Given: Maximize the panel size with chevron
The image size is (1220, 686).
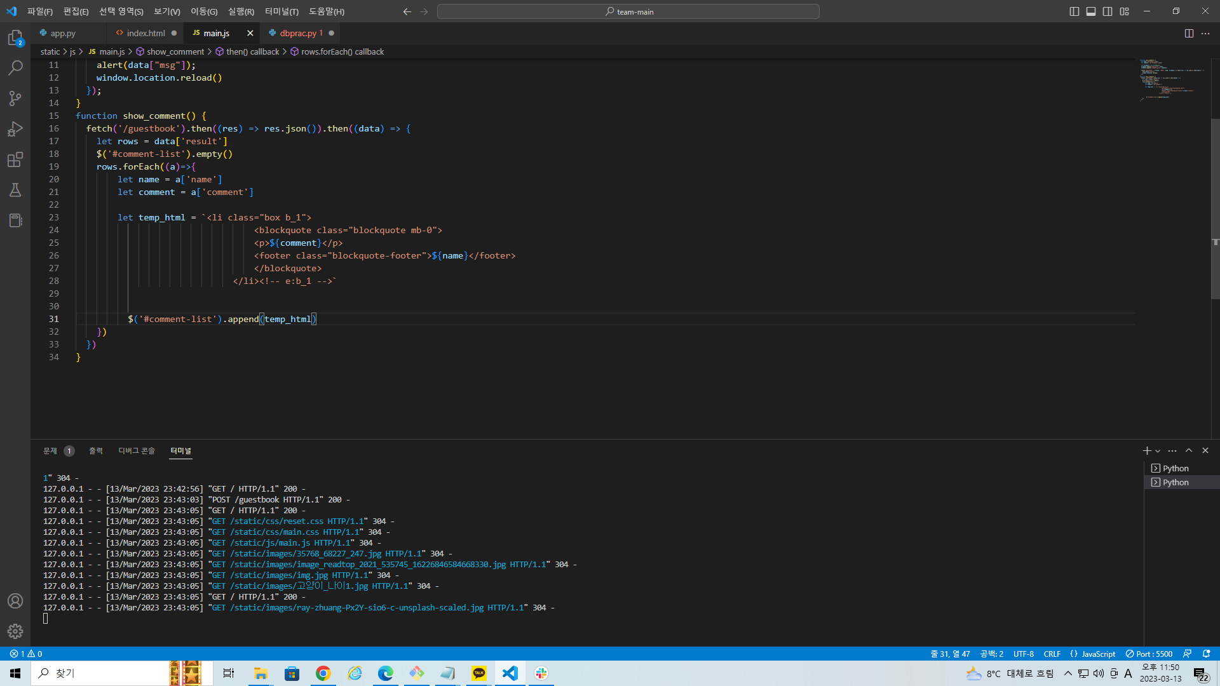Looking at the screenshot, I should (x=1189, y=451).
